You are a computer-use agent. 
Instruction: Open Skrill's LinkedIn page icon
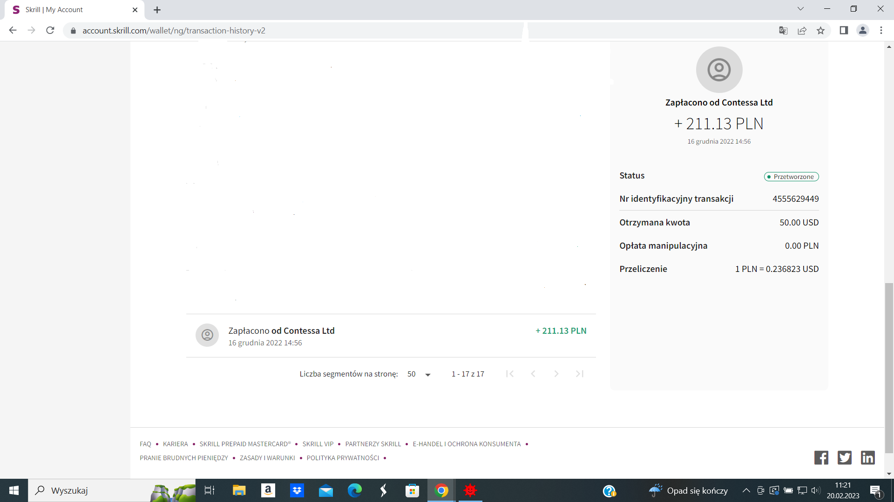(x=868, y=458)
